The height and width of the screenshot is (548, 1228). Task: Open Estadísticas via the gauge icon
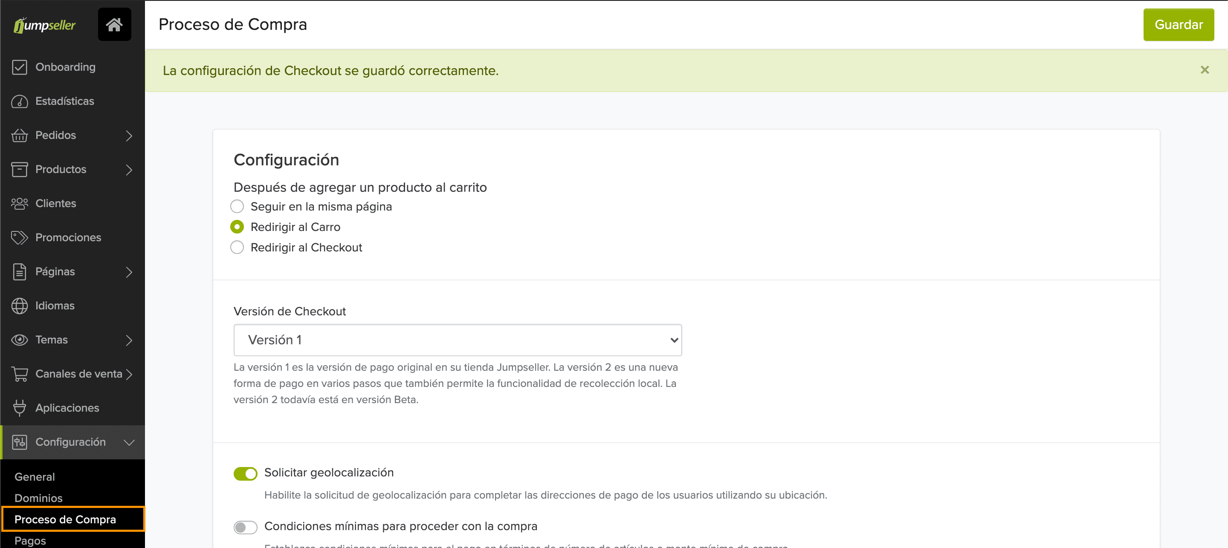[20, 101]
